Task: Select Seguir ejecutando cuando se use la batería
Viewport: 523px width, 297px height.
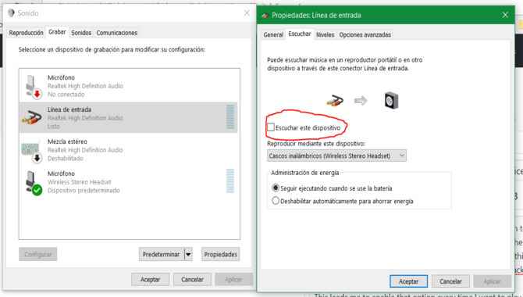Action: point(276,188)
